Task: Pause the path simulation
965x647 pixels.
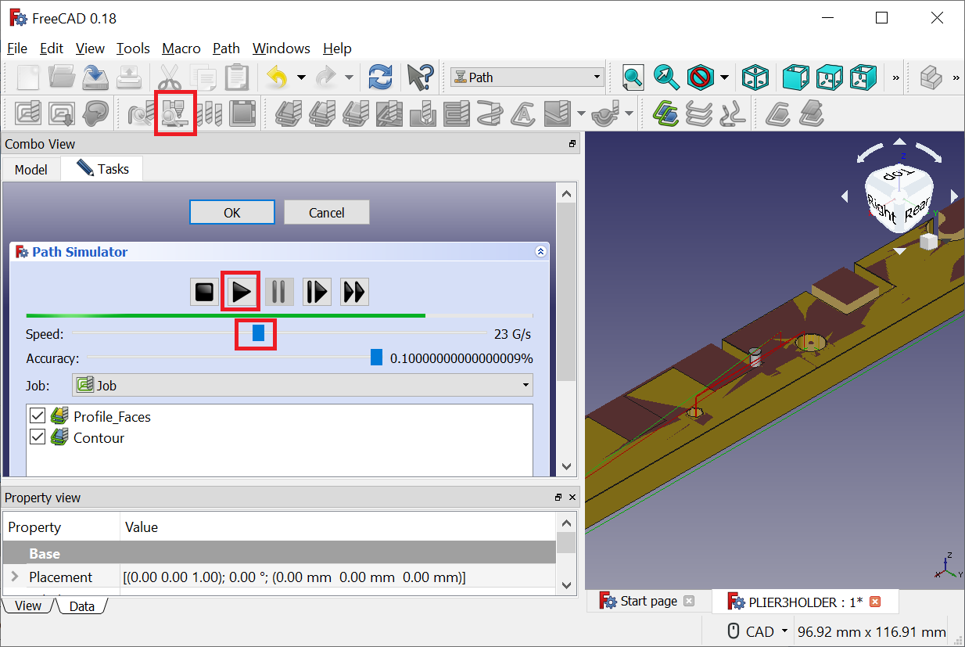Action: [278, 292]
